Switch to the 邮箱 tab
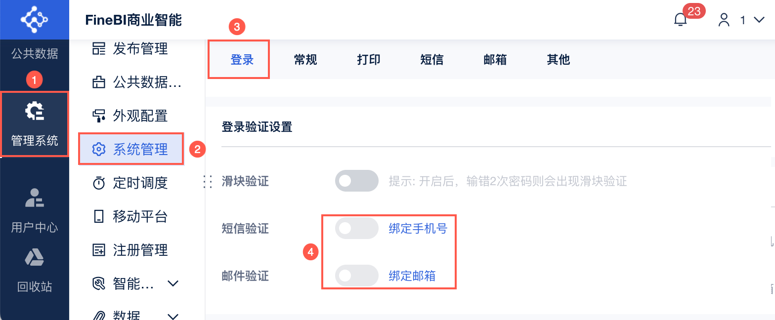The height and width of the screenshot is (320, 775). pyautogui.click(x=495, y=60)
